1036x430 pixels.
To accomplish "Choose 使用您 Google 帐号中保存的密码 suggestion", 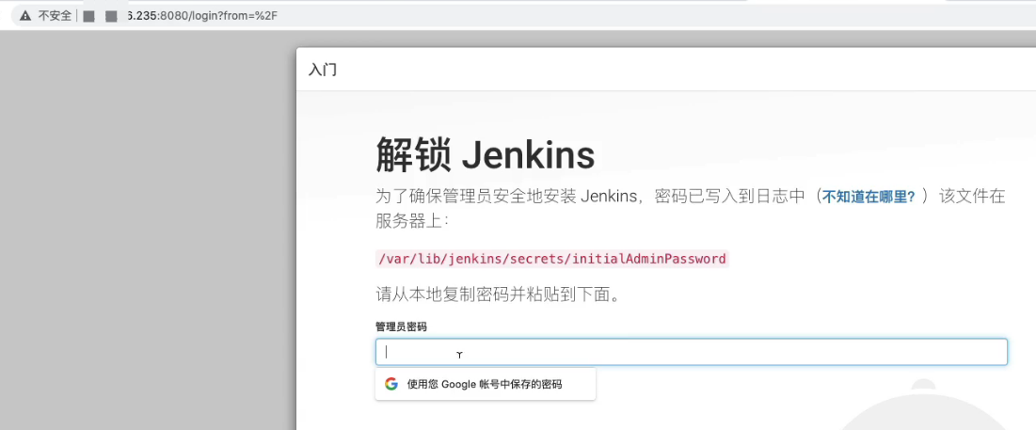I will click(x=485, y=384).
